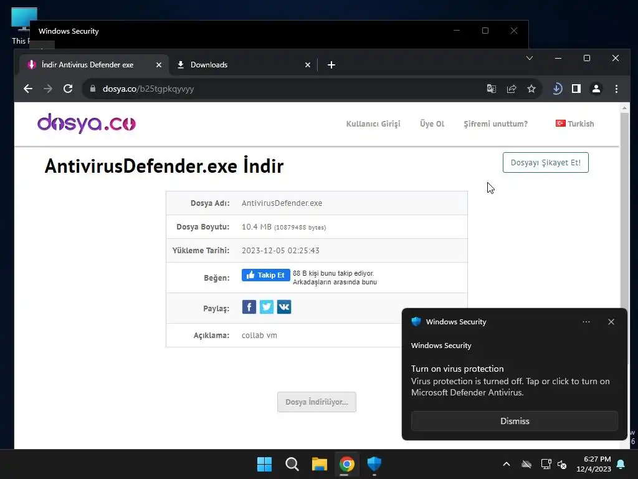Viewport: 638px width, 479px height.
Task: Click the collab vm description text
Action: (x=259, y=335)
